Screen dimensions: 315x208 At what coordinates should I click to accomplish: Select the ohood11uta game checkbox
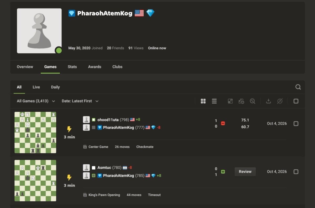pos(296,123)
